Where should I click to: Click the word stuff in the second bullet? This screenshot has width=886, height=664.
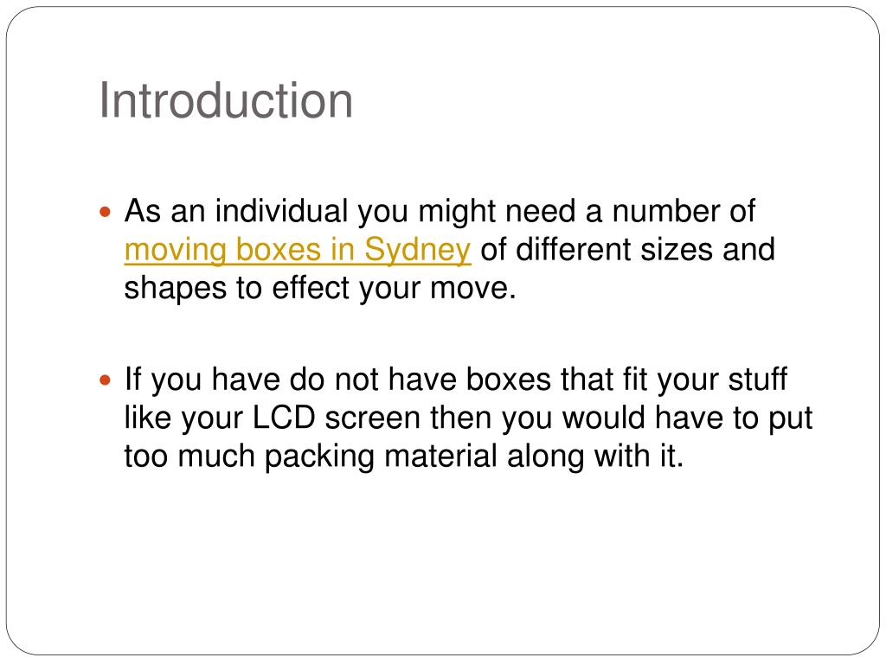[x=757, y=379]
